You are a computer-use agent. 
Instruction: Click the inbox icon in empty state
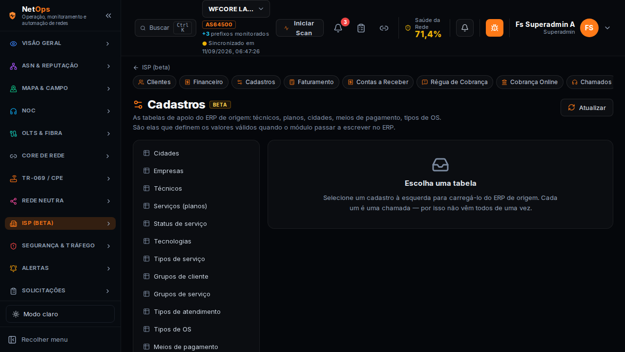tap(440, 165)
